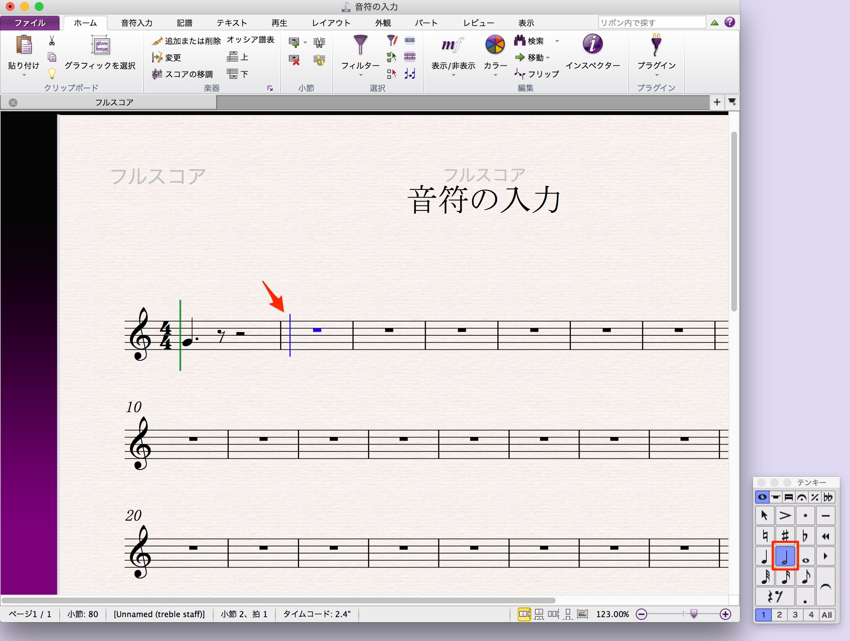Click the フリップ button

pyautogui.click(x=537, y=74)
